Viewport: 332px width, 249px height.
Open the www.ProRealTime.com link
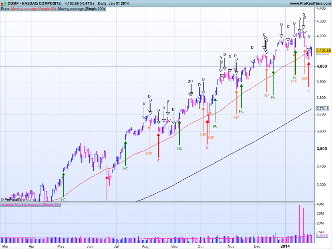(310, 3)
